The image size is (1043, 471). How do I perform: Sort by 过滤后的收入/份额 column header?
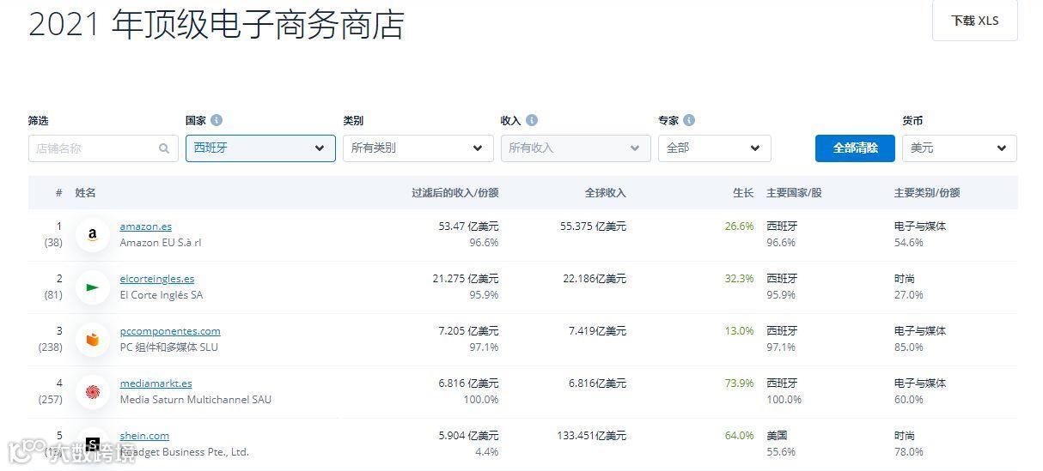point(455,193)
